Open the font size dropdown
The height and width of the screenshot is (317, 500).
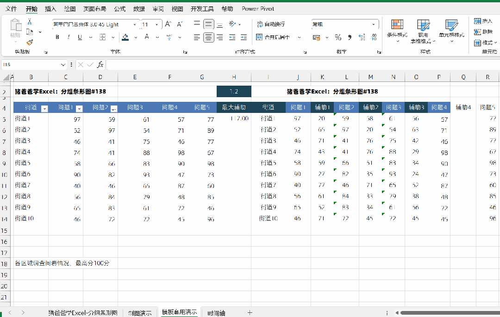tap(157, 25)
